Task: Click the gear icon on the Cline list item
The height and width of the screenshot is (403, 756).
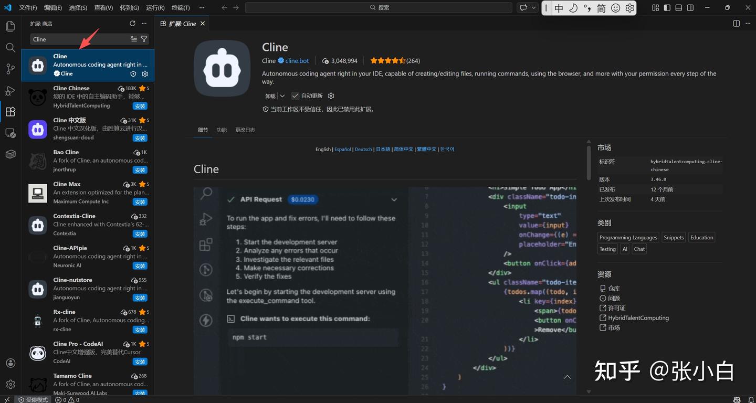Action: 145,74
